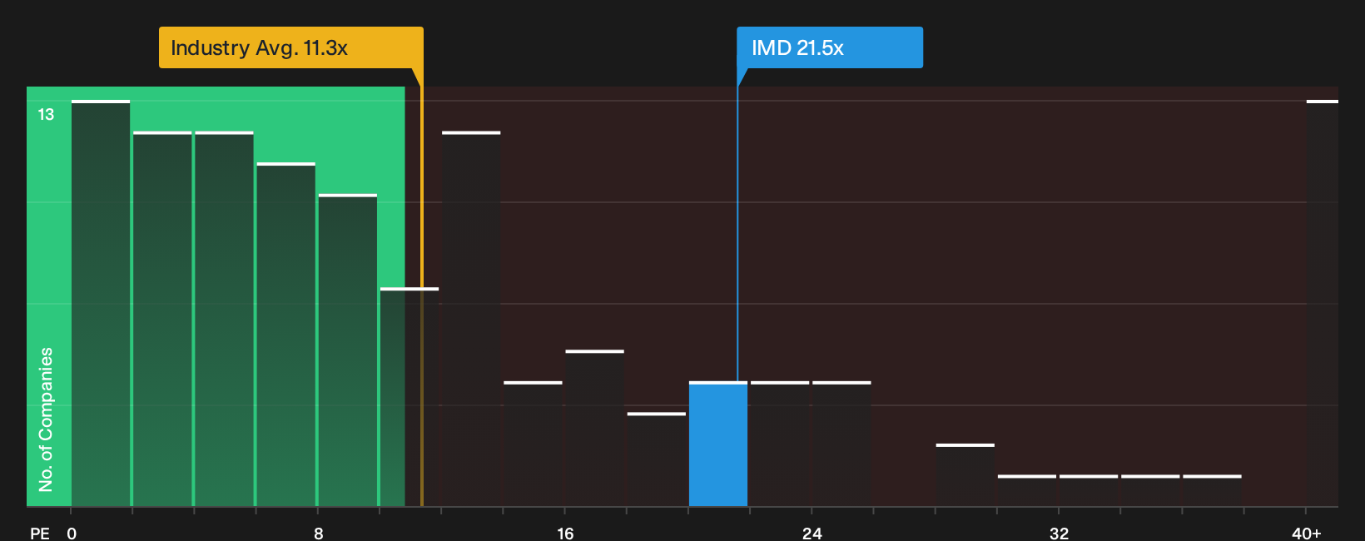The image size is (1365, 541).
Task: Click the short bar starting at PE 32
Action: (1089, 491)
